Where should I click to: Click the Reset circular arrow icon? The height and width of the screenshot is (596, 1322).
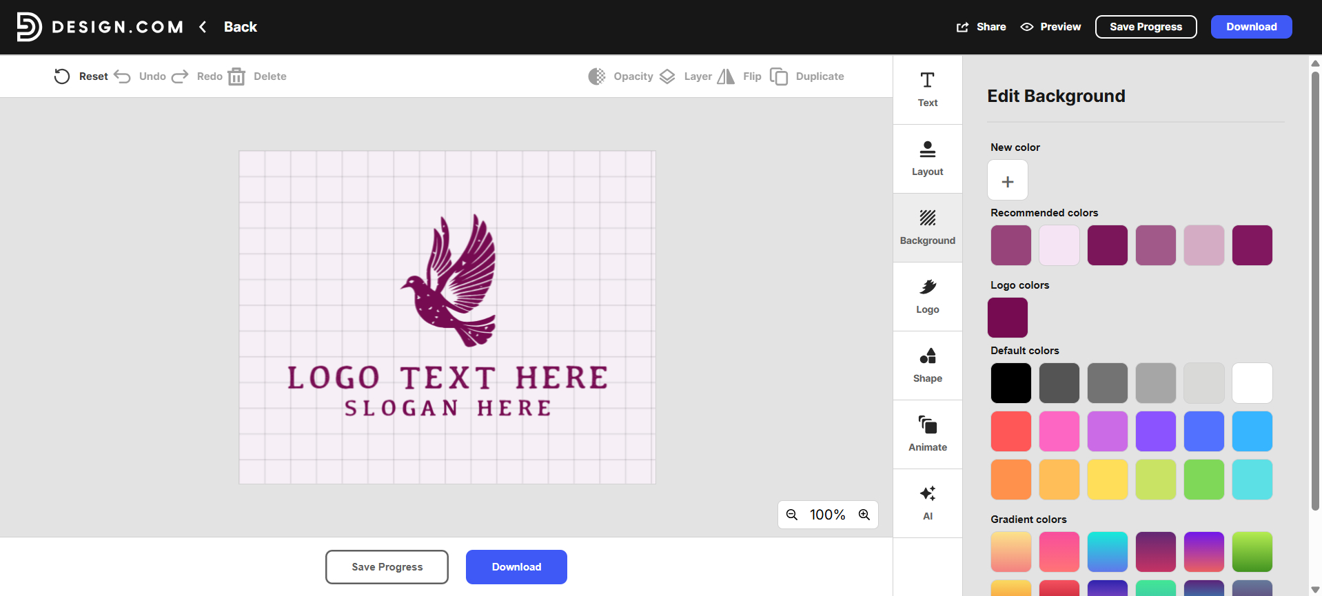tap(62, 76)
